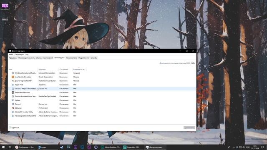Open the my pc taskbar button
The width and height of the screenshot is (267, 150).
click(x=47, y=147)
